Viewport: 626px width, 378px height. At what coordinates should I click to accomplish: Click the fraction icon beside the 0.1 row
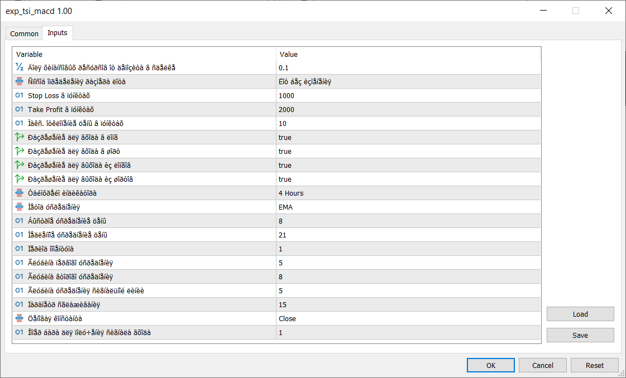click(20, 67)
